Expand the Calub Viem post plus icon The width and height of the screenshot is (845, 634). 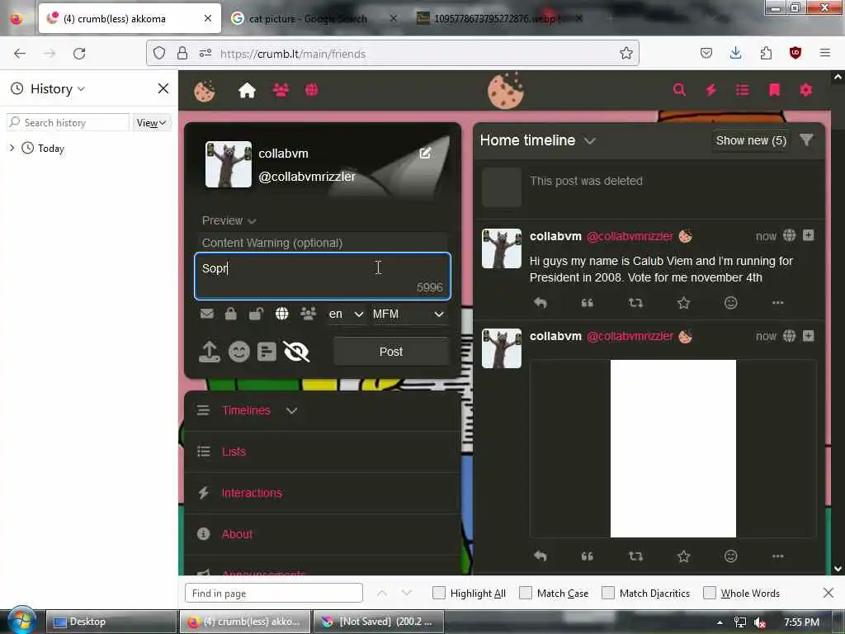(808, 235)
